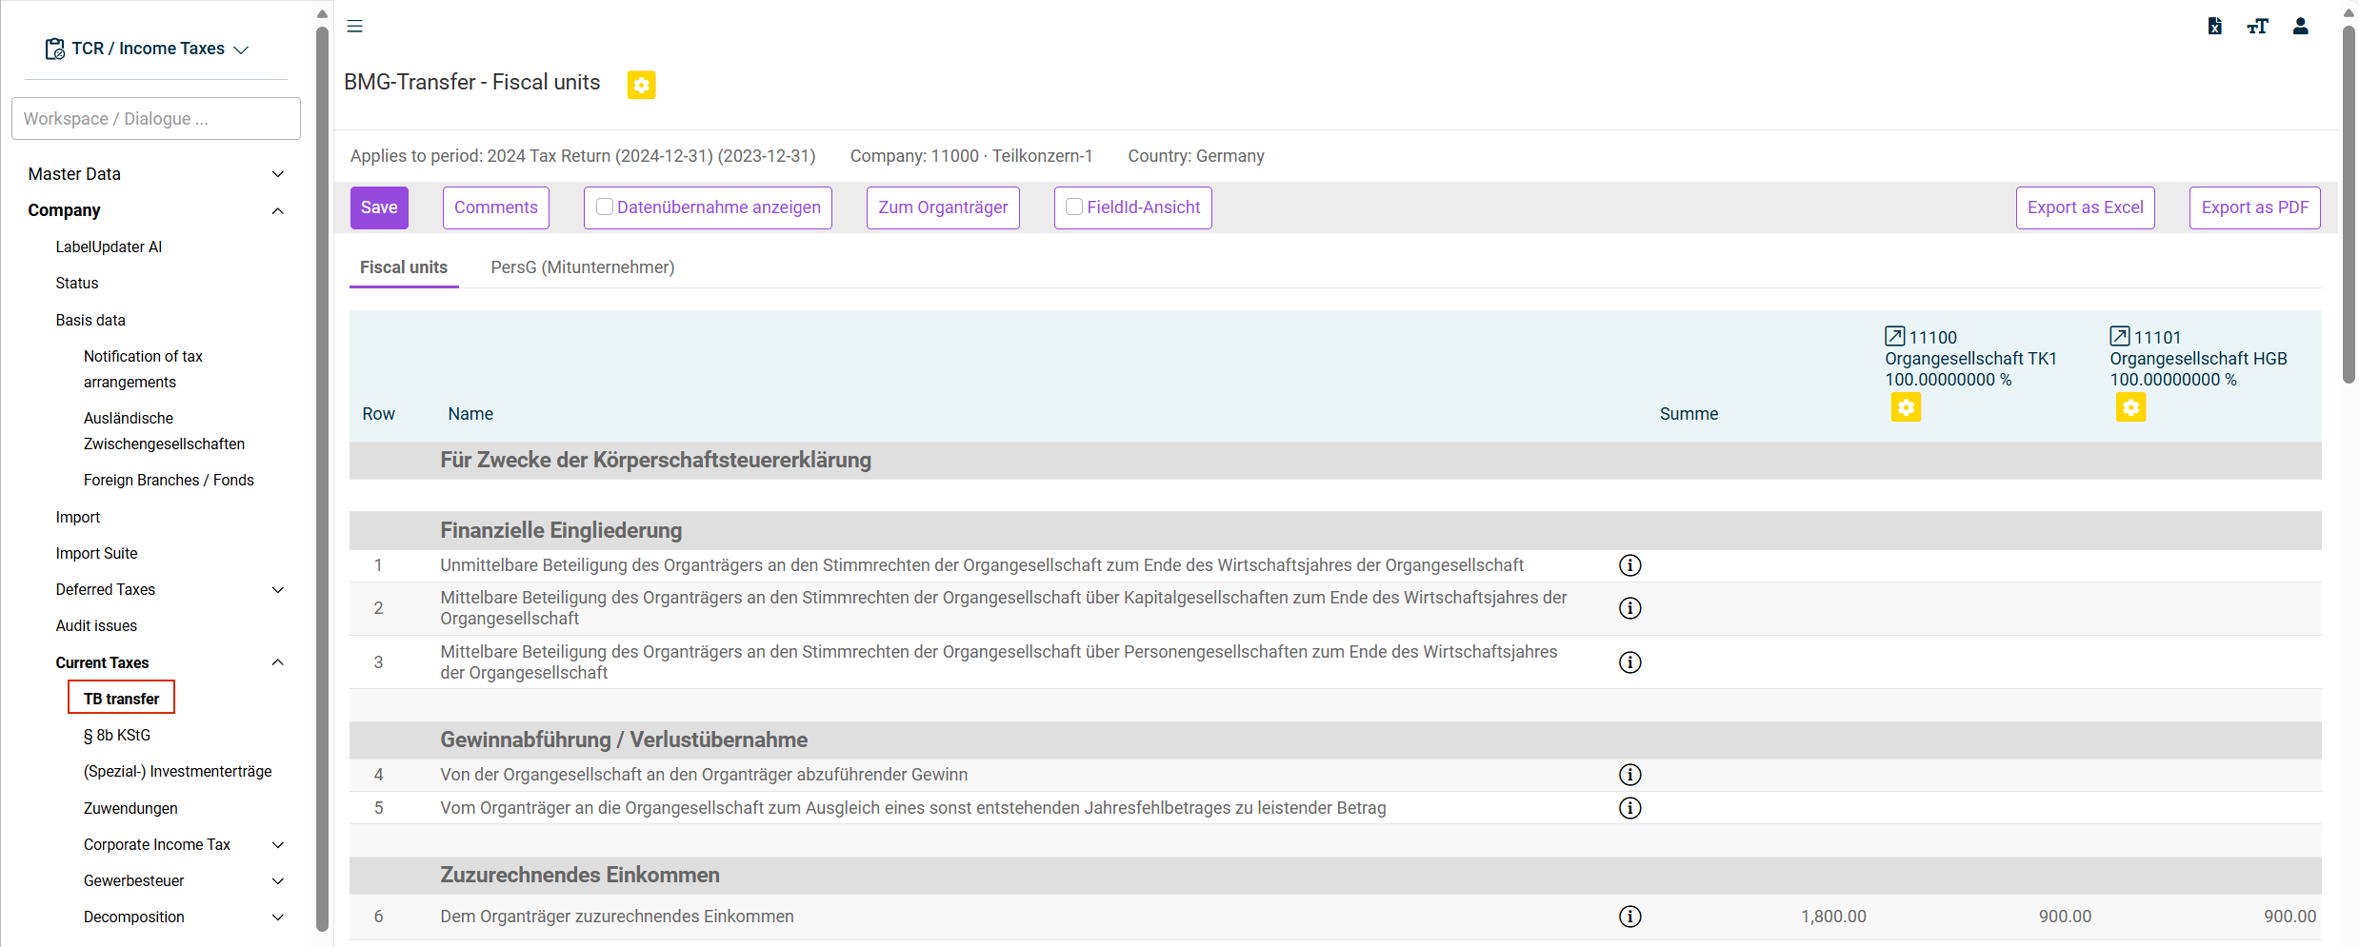Screen dimensions: 2359x947
Task: Click the hamburger menu icon
Action: point(354,26)
